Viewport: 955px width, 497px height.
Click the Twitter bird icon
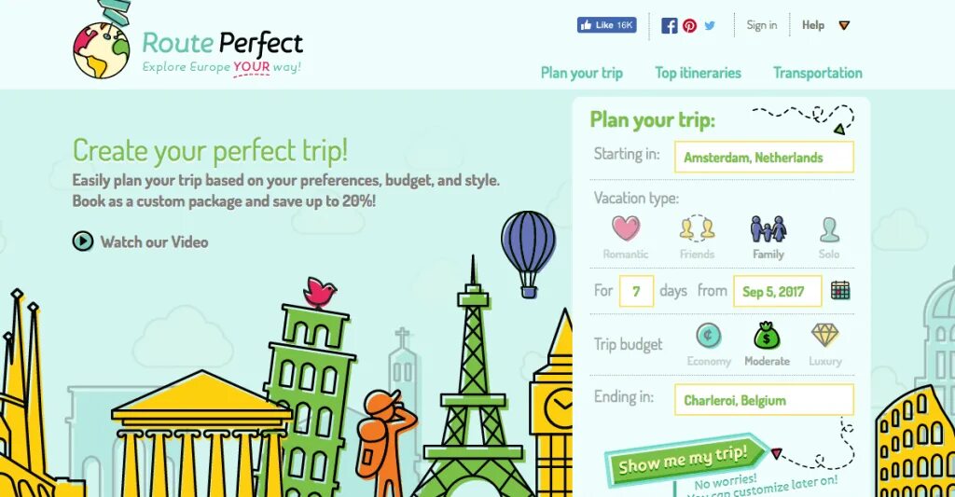(x=710, y=25)
